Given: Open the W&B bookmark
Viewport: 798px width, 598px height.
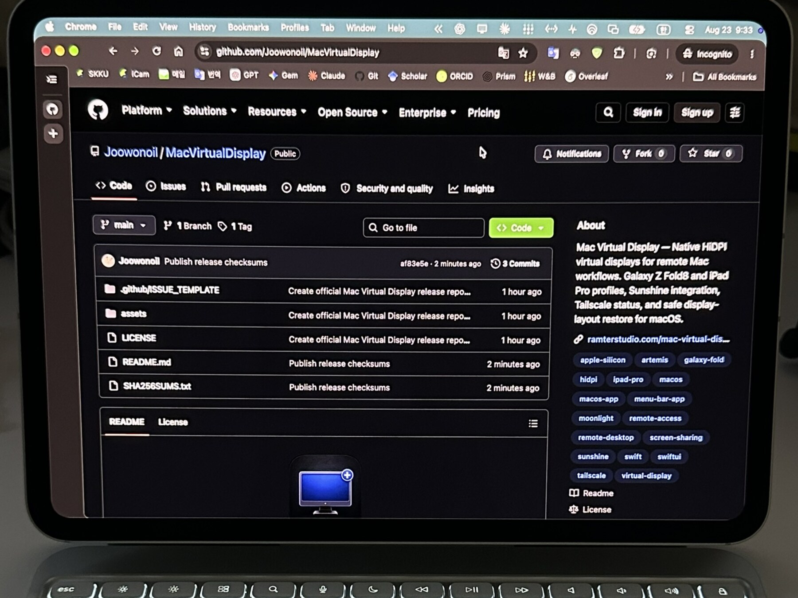Looking at the screenshot, I should point(540,76).
